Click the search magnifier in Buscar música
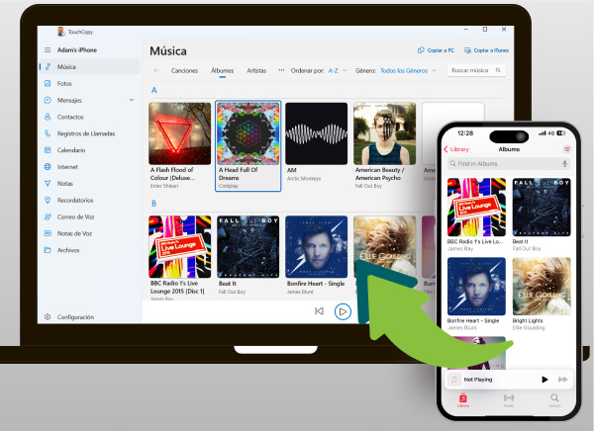594x431 pixels. pos(498,70)
